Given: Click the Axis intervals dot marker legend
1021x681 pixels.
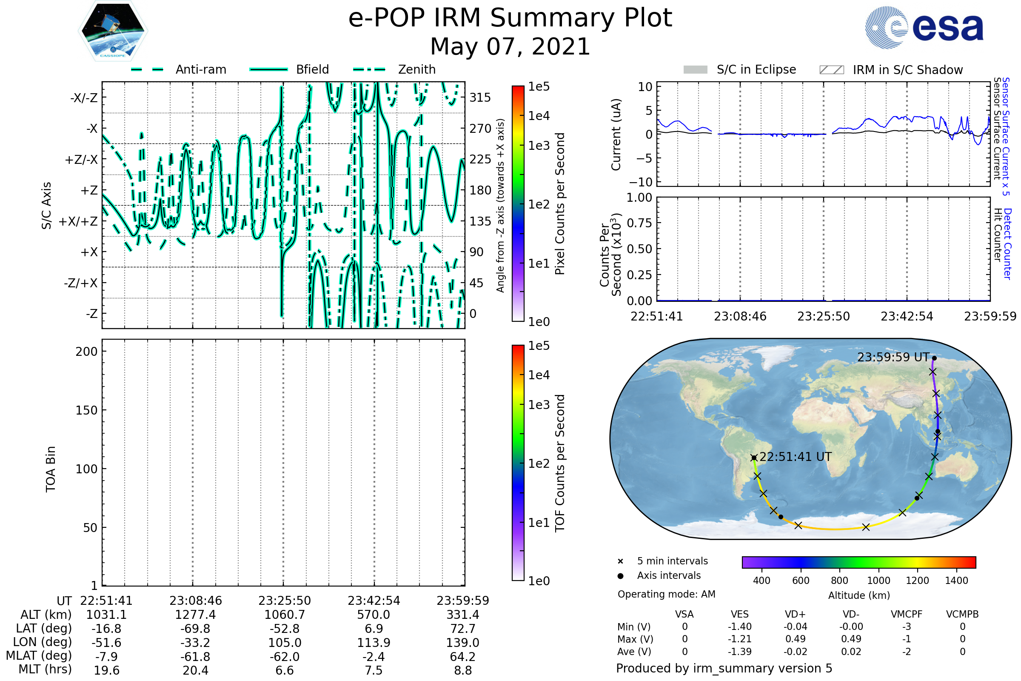Looking at the screenshot, I should [x=620, y=576].
